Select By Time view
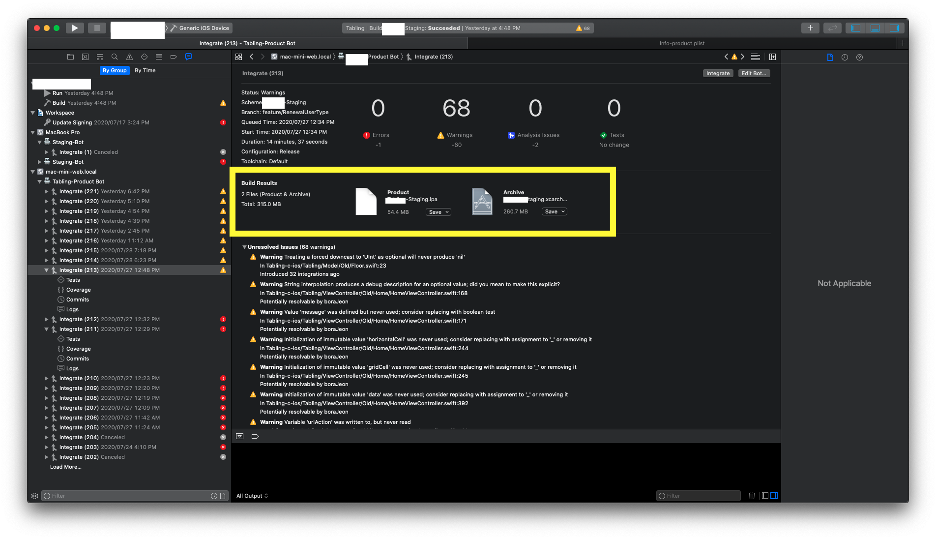 145,71
